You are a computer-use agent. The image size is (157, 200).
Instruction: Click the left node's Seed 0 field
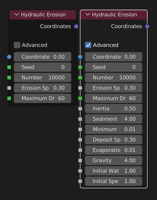43,67
